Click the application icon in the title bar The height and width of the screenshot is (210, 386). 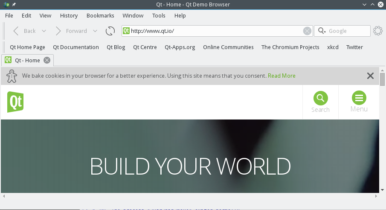tap(6, 4)
